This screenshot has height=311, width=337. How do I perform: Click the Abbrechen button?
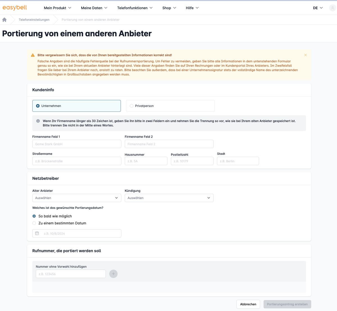coord(248,304)
